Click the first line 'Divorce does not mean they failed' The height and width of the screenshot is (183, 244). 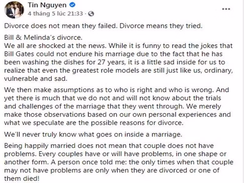[60, 26]
